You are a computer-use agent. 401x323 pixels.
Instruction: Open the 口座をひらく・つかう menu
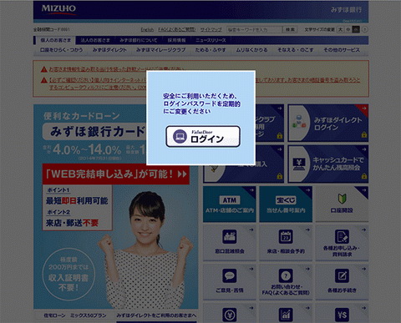point(61,50)
